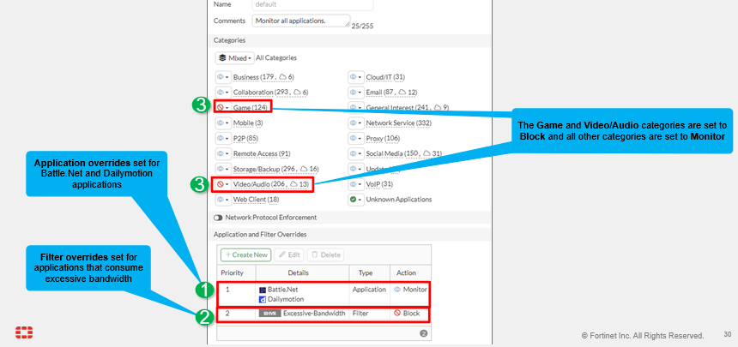Click the Cloud/IT (31) label
This screenshot has height=347, width=738.
[385, 76]
